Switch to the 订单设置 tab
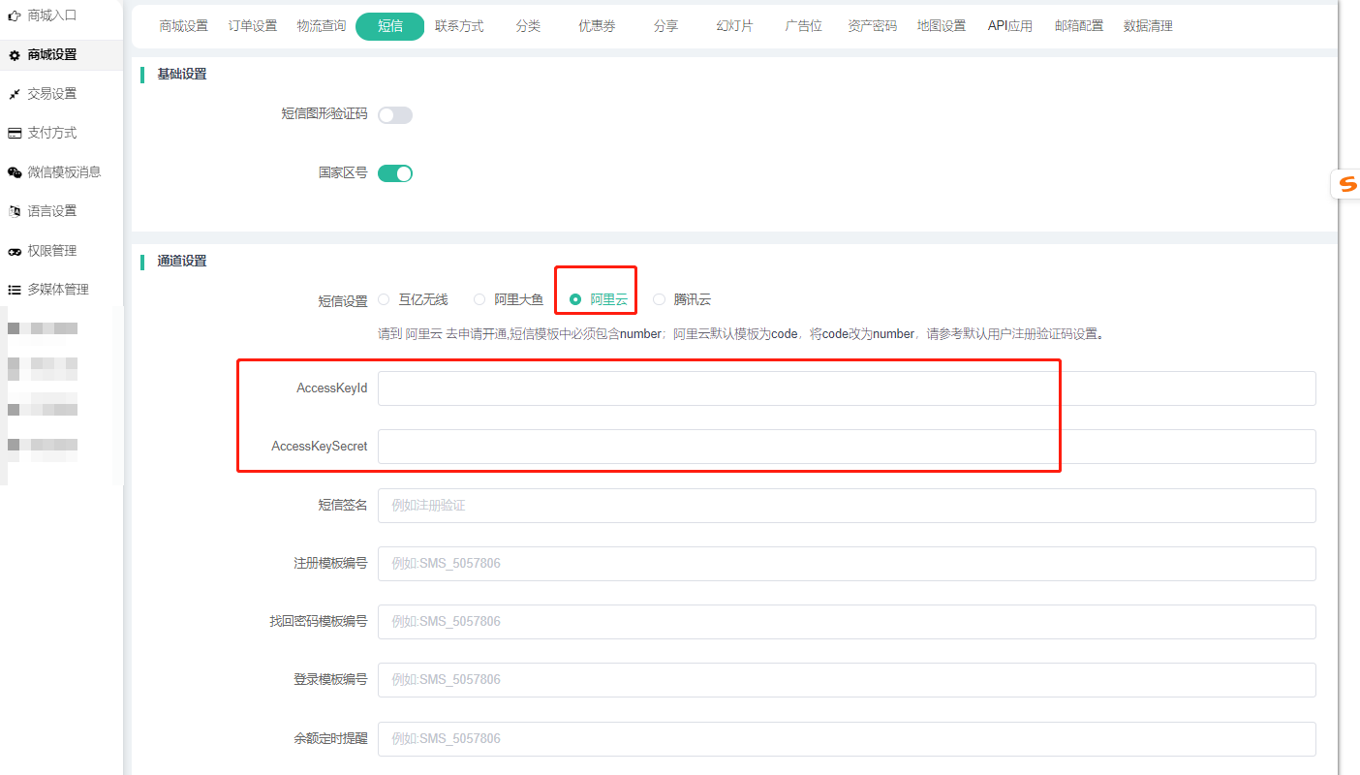This screenshot has height=775, width=1360. click(x=253, y=26)
